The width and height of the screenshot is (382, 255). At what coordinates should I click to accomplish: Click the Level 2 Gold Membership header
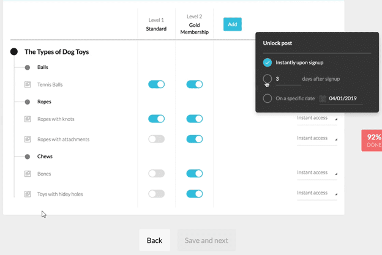click(195, 24)
